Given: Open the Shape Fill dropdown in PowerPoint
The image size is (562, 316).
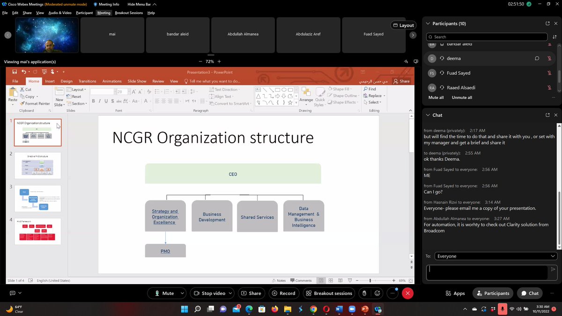Looking at the screenshot, I should click(340, 89).
